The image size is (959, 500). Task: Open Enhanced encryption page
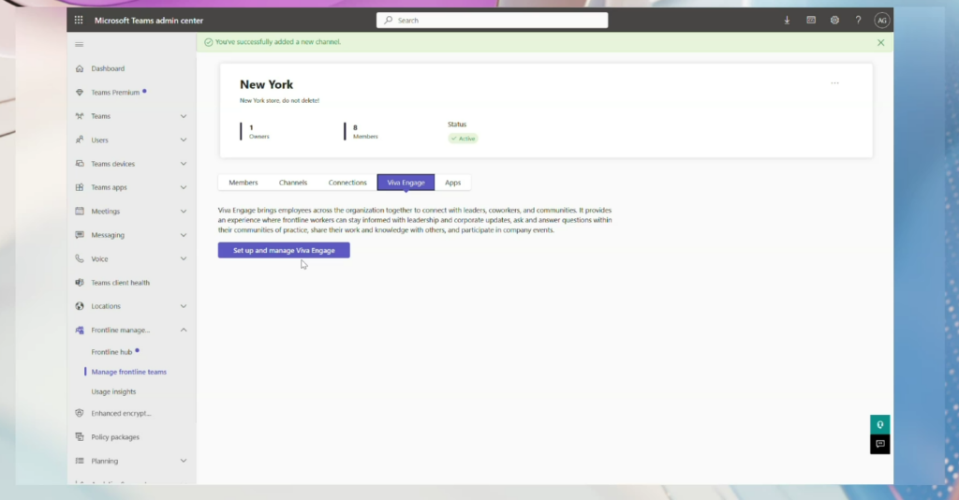[x=121, y=413]
